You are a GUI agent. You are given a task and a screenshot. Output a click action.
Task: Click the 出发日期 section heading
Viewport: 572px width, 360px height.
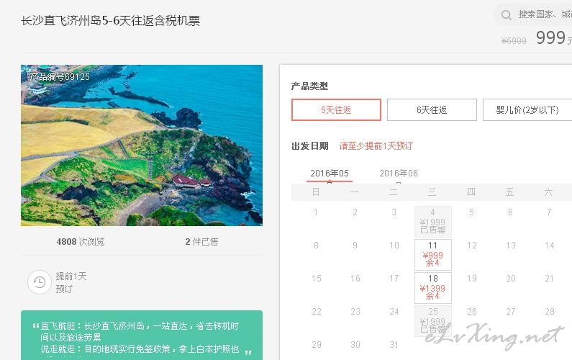point(309,146)
